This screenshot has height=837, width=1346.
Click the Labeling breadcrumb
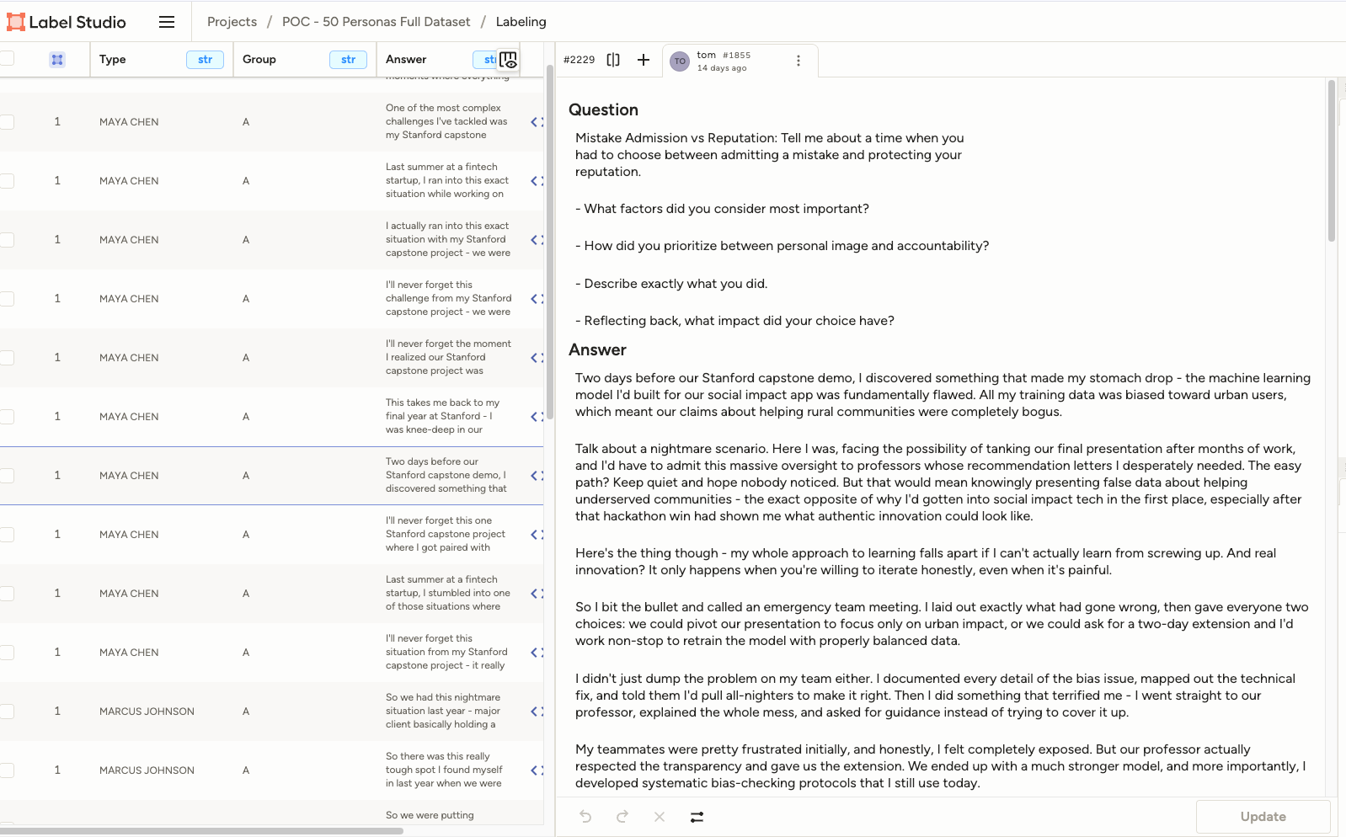(x=521, y=22)
